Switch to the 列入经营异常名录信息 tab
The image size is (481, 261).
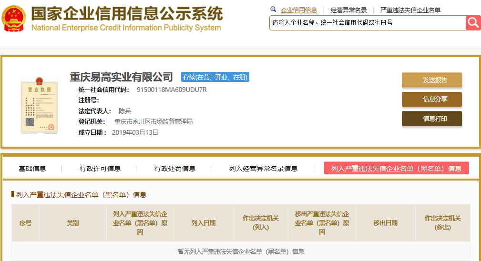(263, 169)
